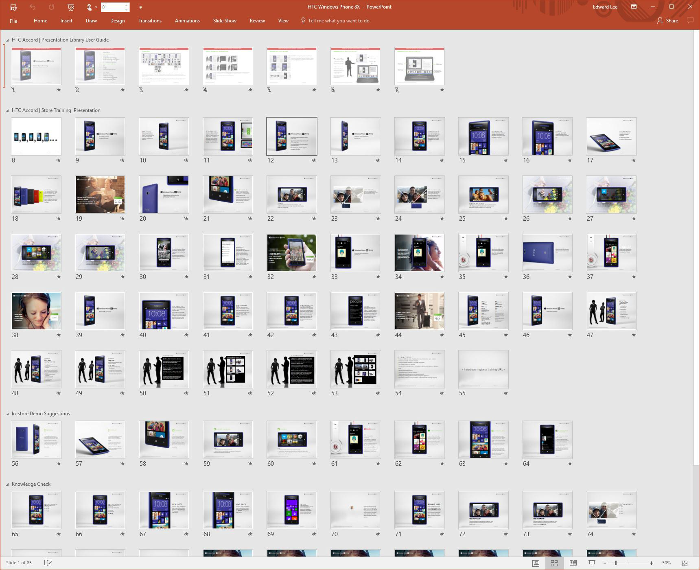Viewport: 700px width, 570px height.
Task: Start slideshow from beginning via toolbar icon
Action: click(x=71, y=7)
